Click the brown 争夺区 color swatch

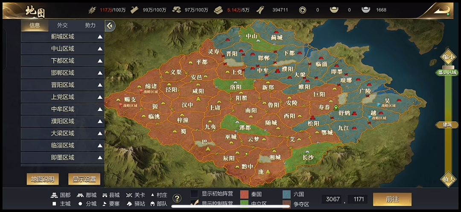(287, 203)
